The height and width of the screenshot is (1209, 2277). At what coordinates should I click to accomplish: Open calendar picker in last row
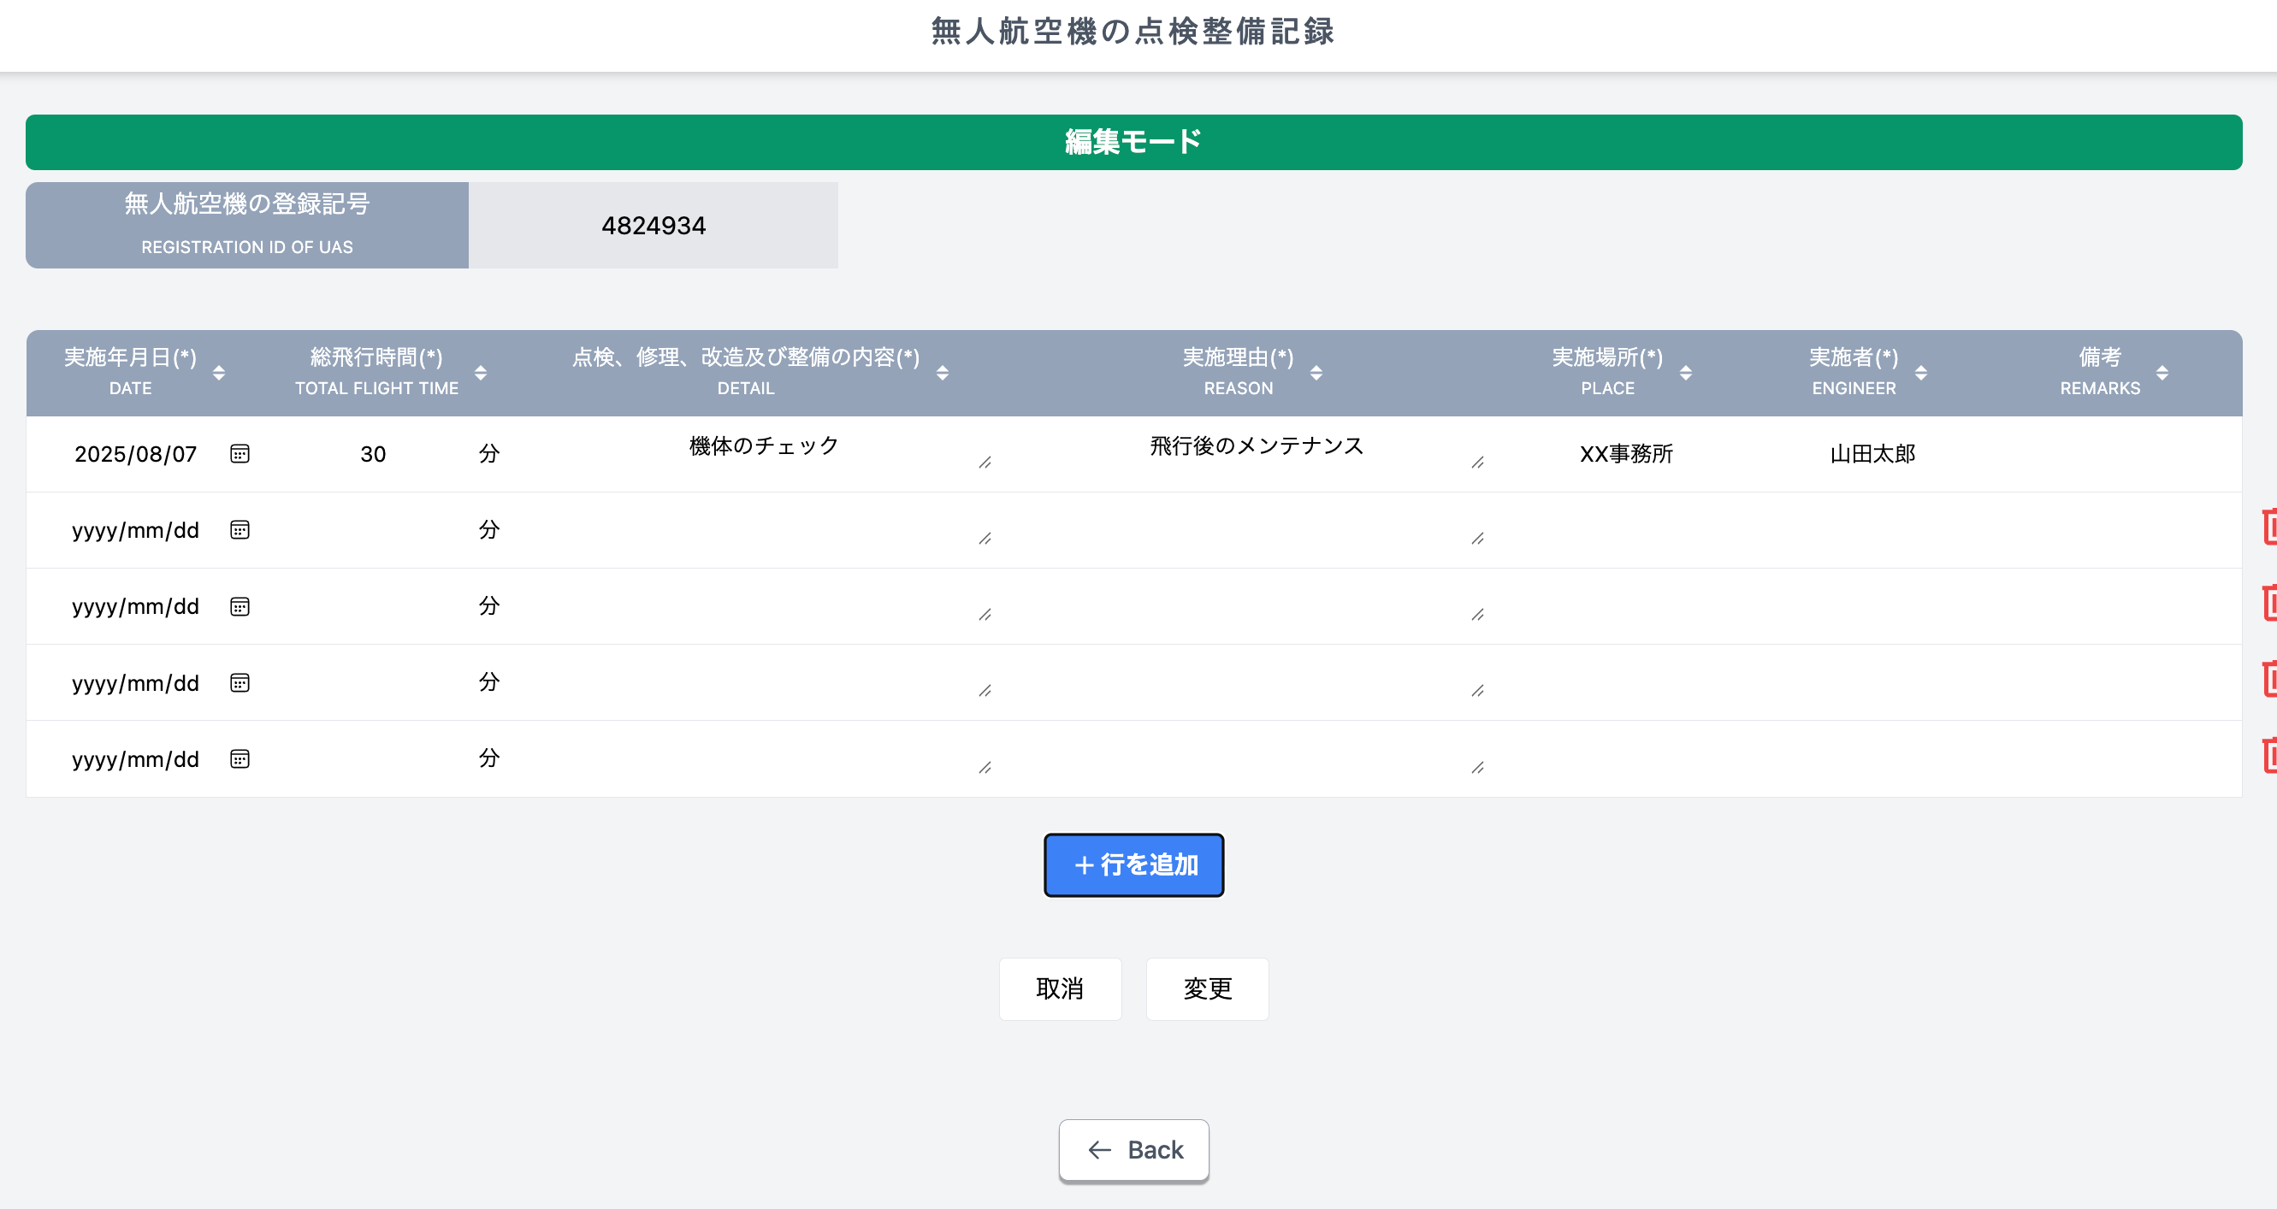click(240, 758)
